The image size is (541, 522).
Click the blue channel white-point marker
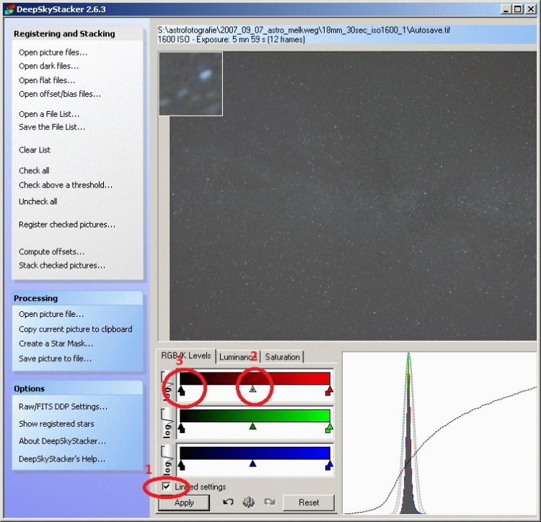pos(329,465)
